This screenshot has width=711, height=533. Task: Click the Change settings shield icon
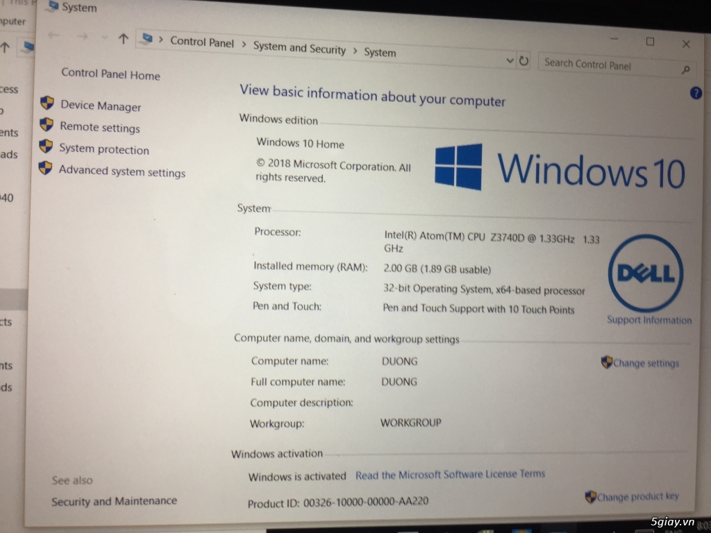click(x=607, y=362)
